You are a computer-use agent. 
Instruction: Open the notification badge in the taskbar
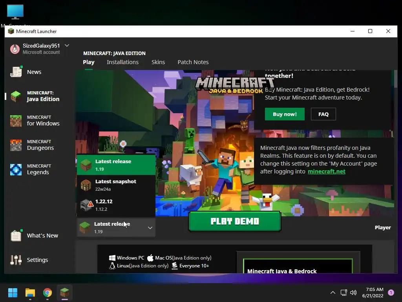(391, 293)
